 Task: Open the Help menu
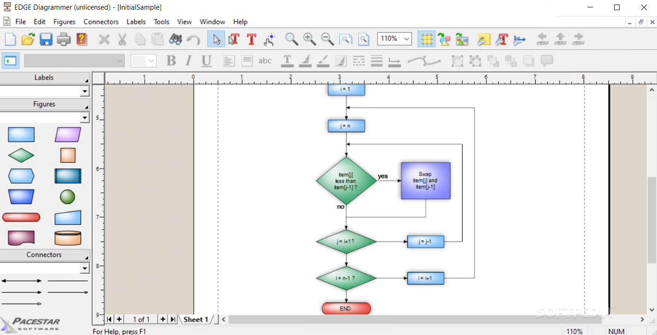click(240, 22)
